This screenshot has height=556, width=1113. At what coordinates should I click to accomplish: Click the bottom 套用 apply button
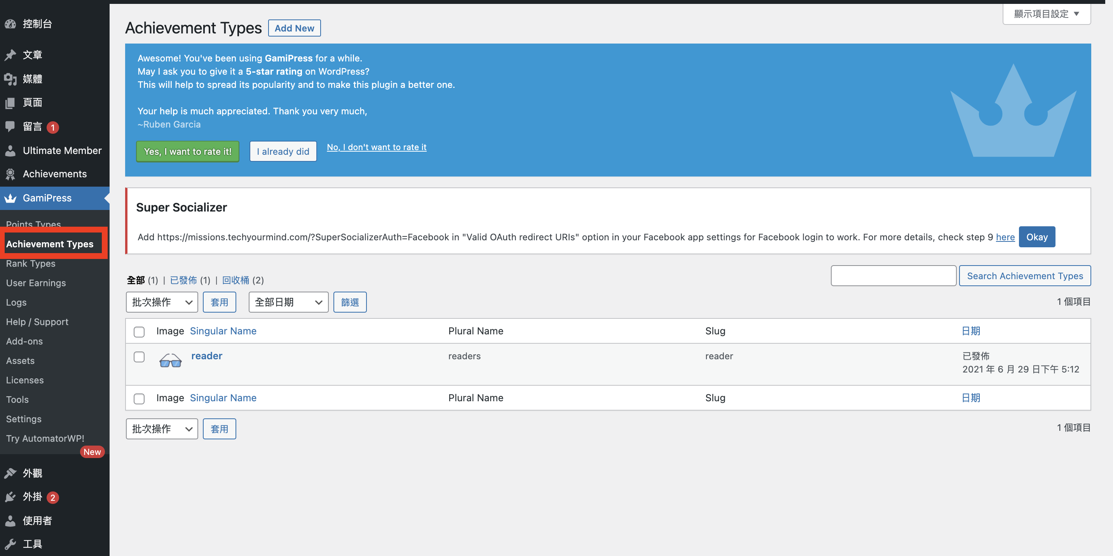pos(220,428)
